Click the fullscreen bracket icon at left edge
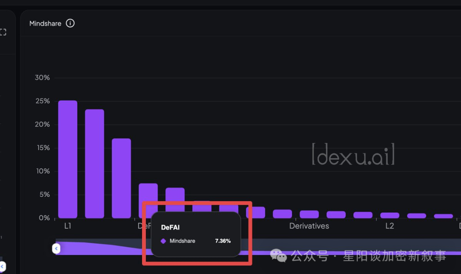The height and width of the screenshot is (274, 461). coord(3,32)
